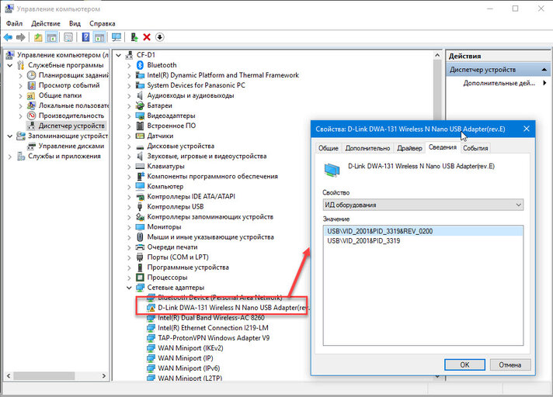The width and height of the screenshot is (553, 397).
Task: Open the Действие menu
Action: (x=46, y=23)
